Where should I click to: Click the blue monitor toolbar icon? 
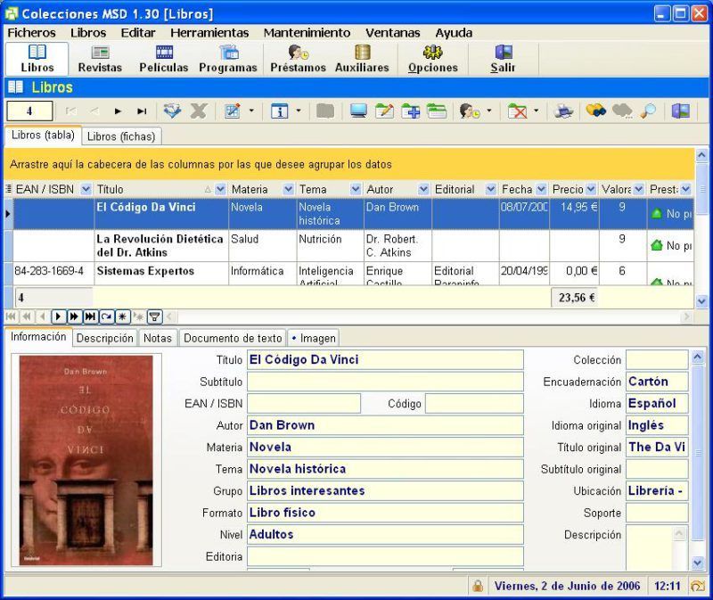tap(359, 111)
